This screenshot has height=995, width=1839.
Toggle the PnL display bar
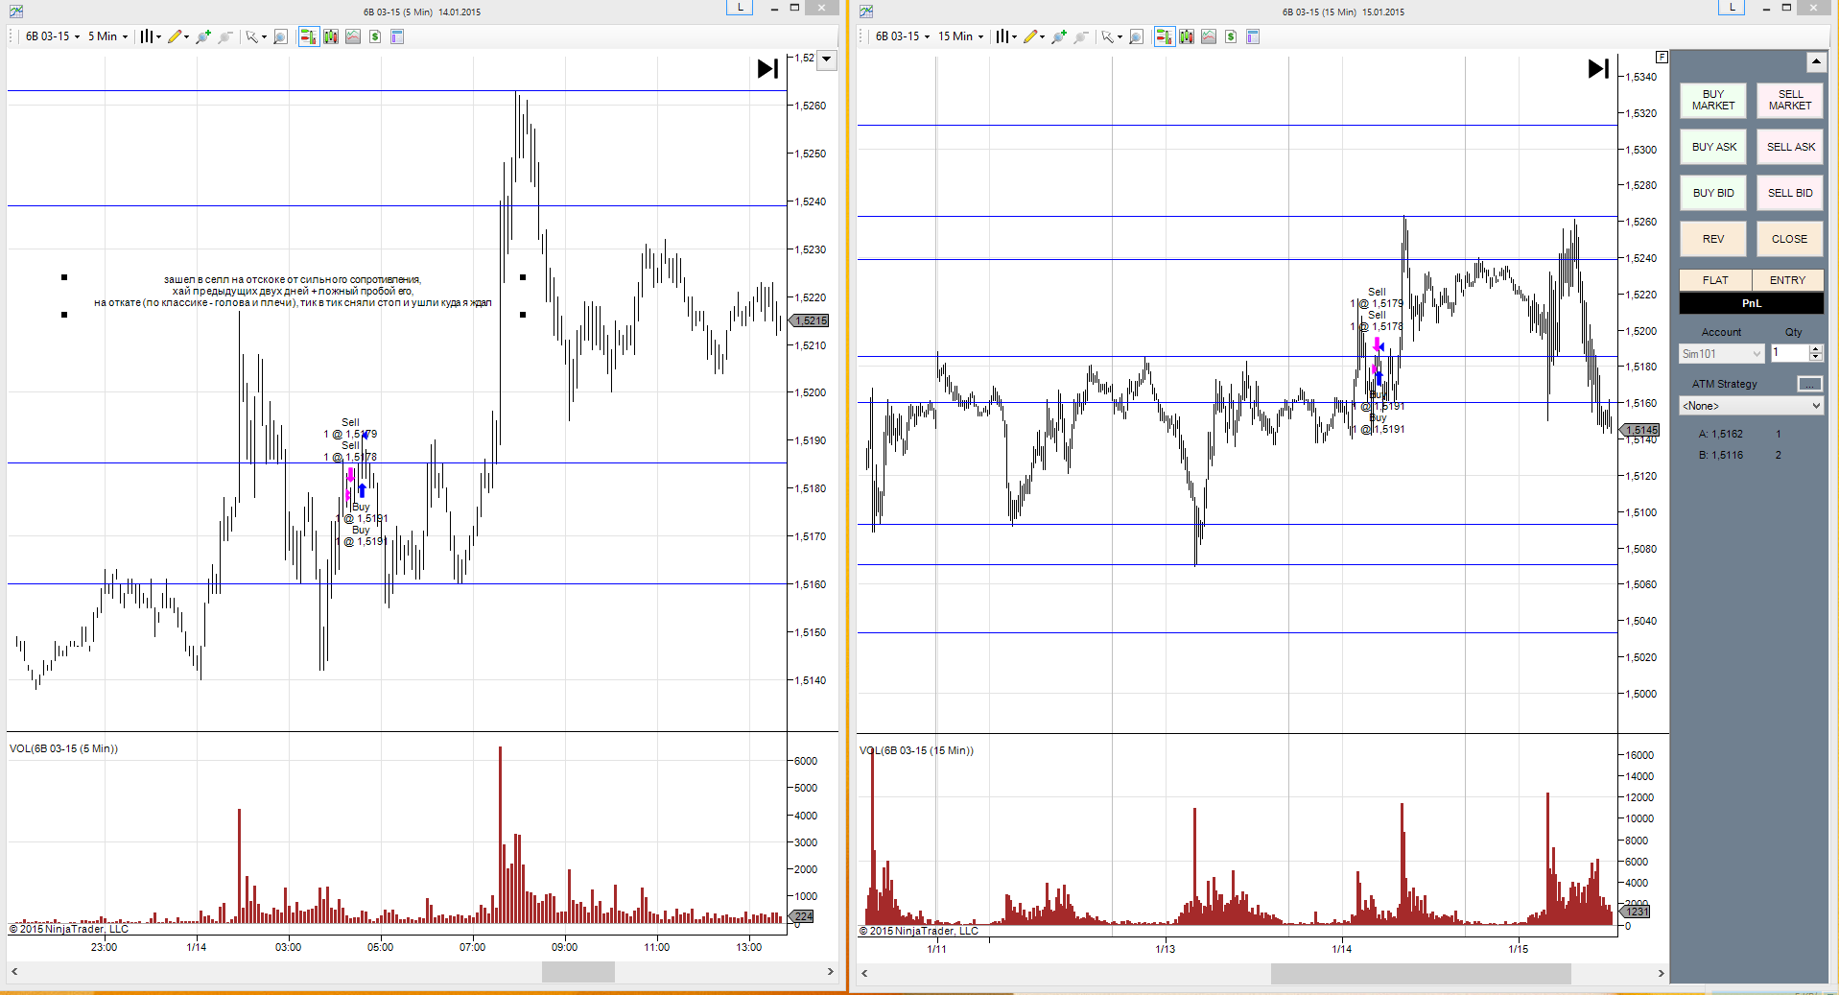click(1752, 303)
